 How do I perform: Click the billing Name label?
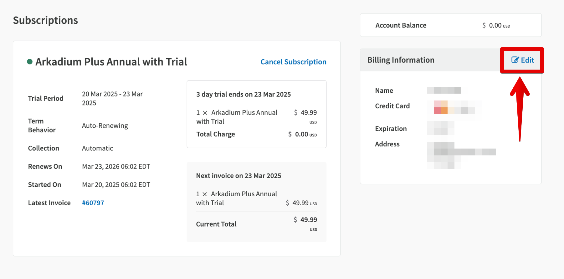pos(384,91)
